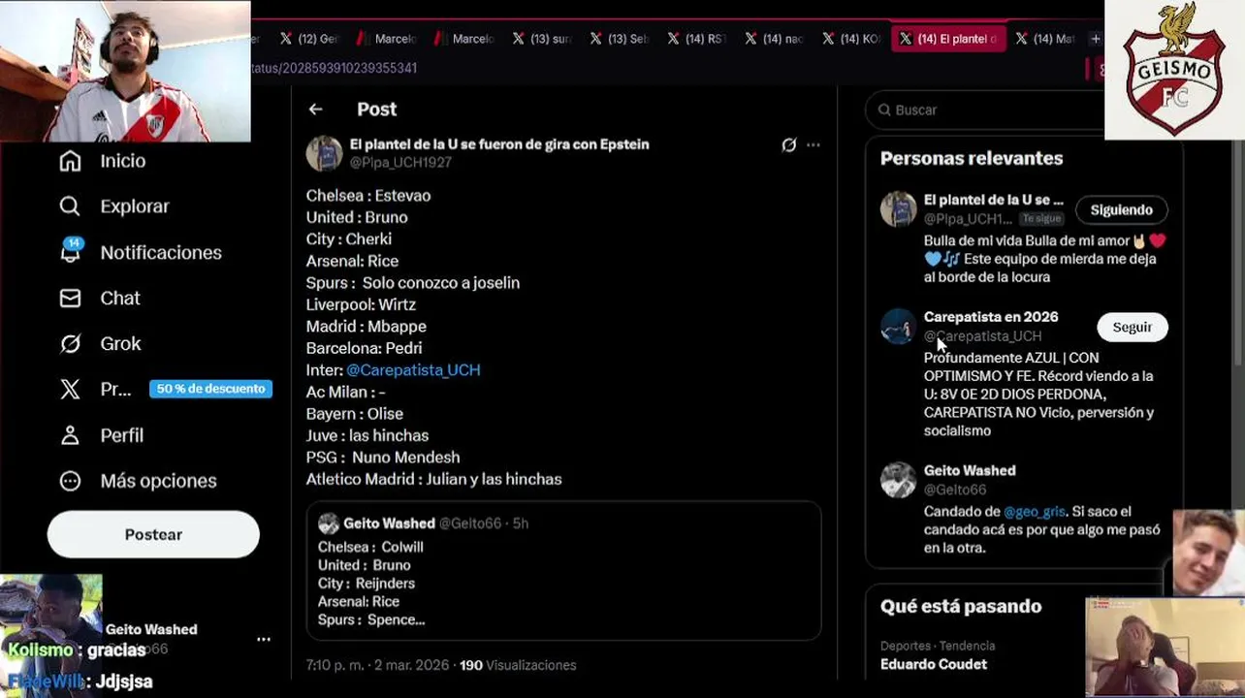This screenshot has width=1245, height=698.
Task: Click post author's avatar
Action: 325,153
